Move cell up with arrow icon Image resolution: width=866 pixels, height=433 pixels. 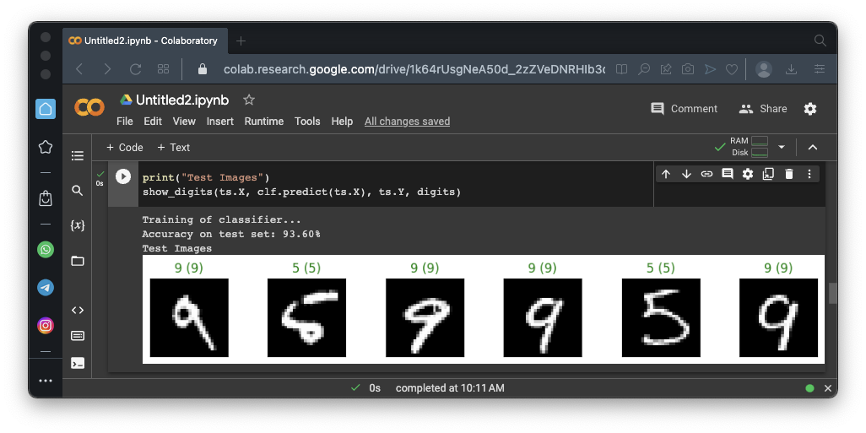click(665, 174)
